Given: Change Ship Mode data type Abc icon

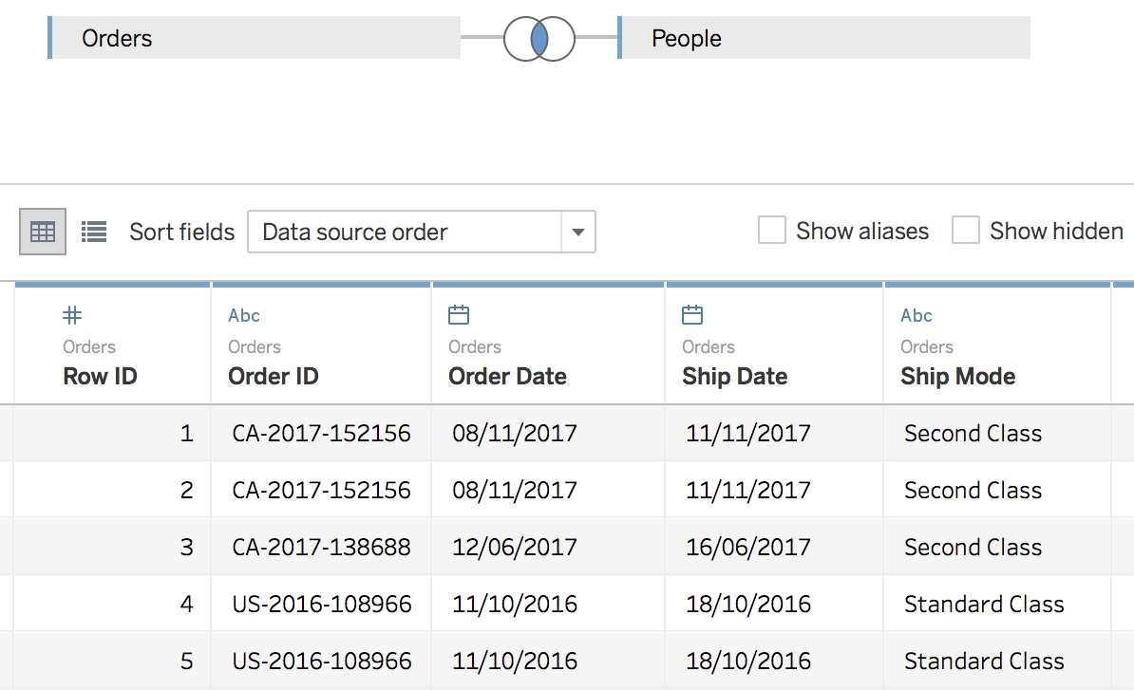Looking at the screenshot, I should pyautogui.click(x=917, y=315).
